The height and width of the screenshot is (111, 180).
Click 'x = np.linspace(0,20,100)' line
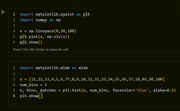(48, 31)
